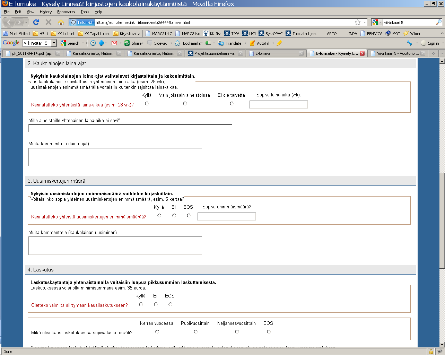Open the MOT bookmark
Viewport: 445px width, 355px height.
[x=393, y=34]
